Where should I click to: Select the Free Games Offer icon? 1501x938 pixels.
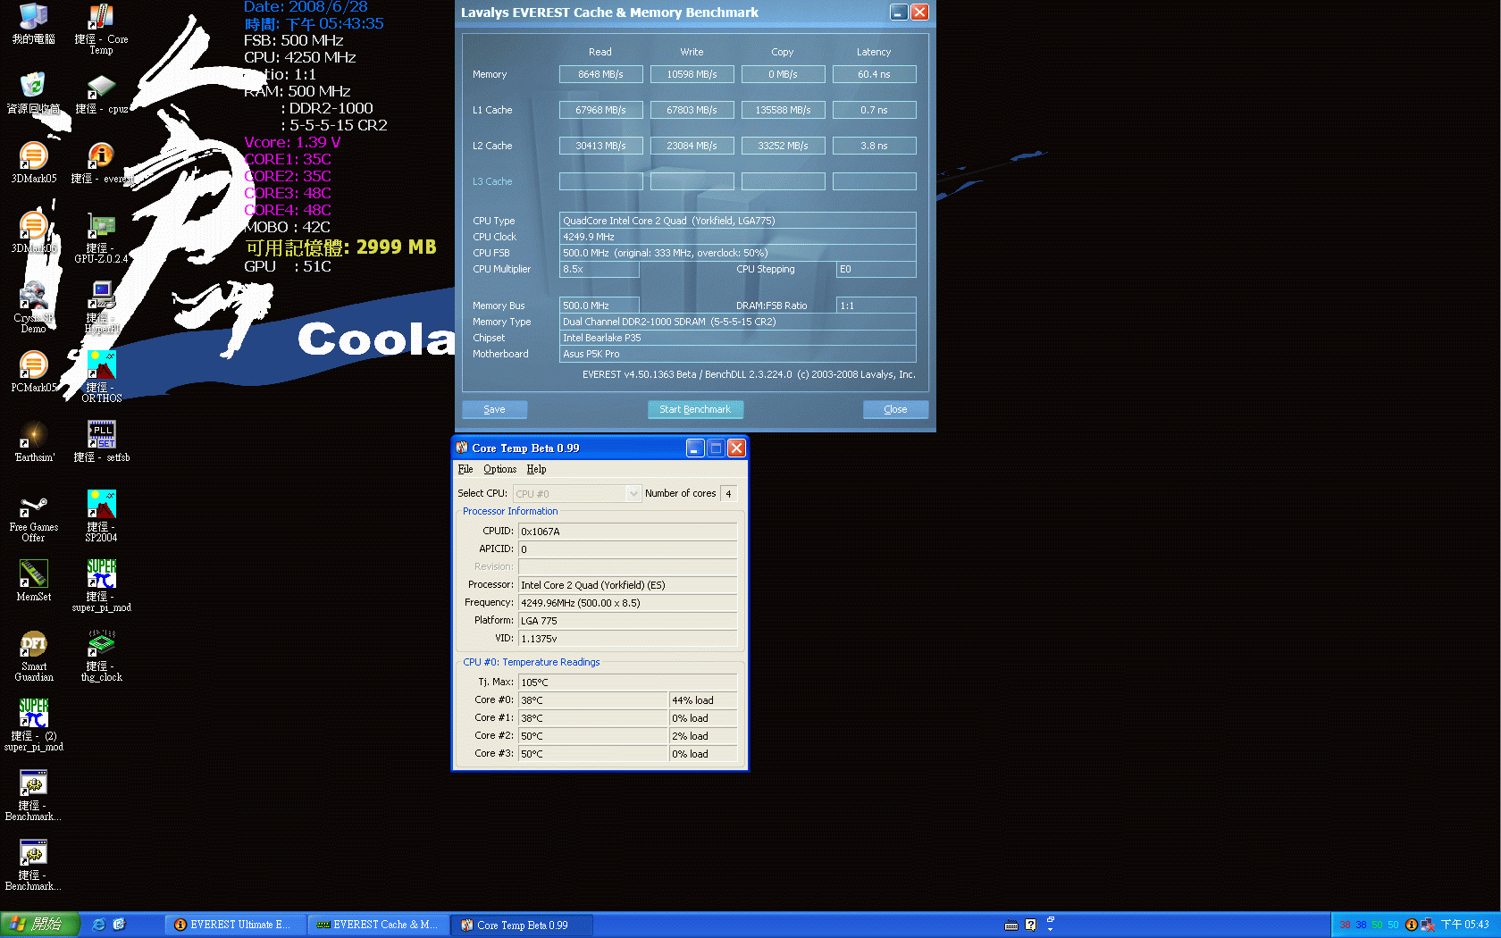[33, 516]
